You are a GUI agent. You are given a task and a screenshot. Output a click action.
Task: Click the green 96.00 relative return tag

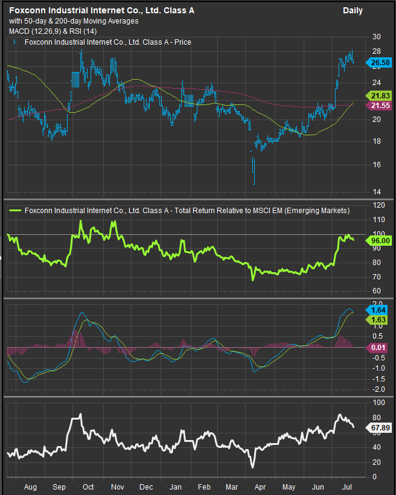[x=380, y=240]
